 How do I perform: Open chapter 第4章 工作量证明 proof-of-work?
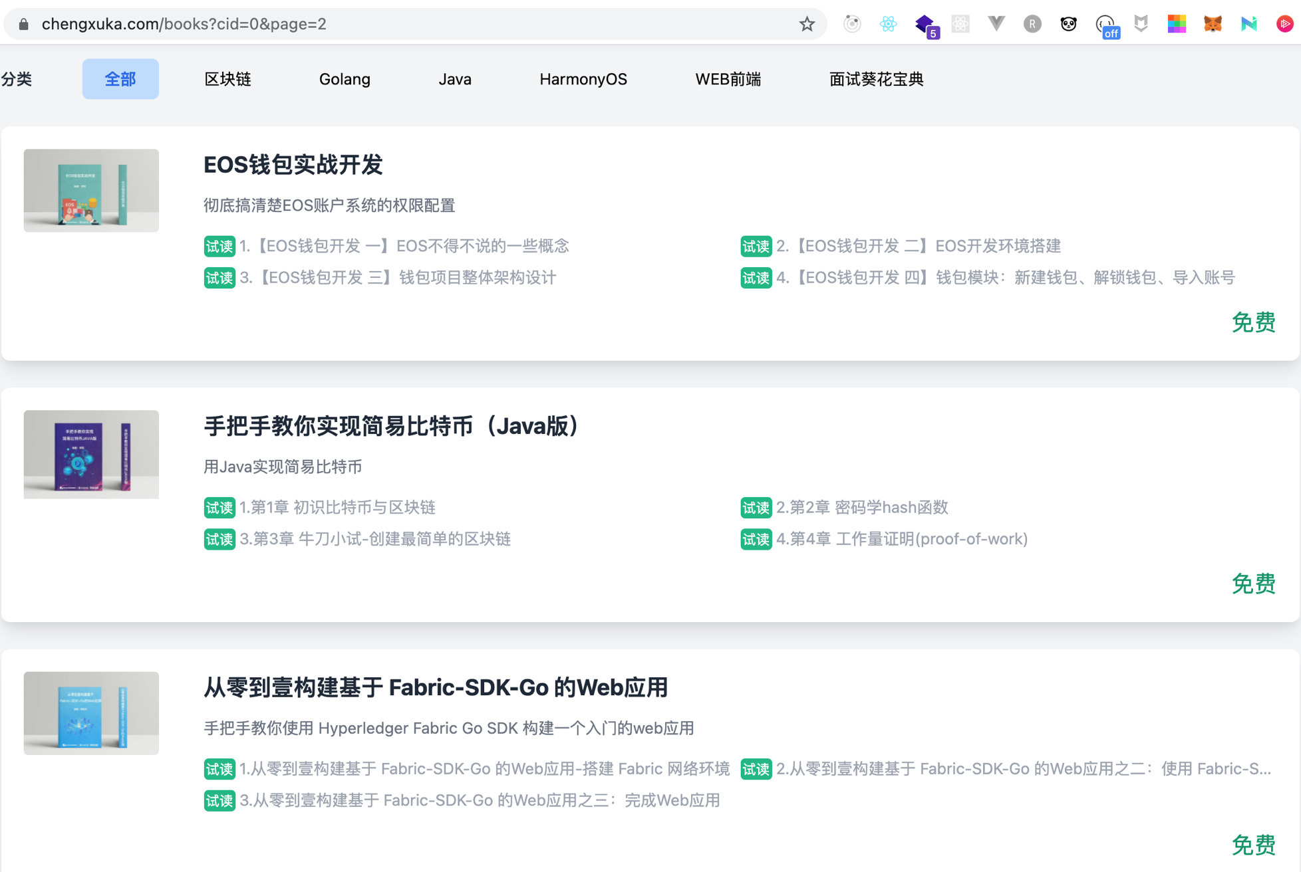point(901,539)
